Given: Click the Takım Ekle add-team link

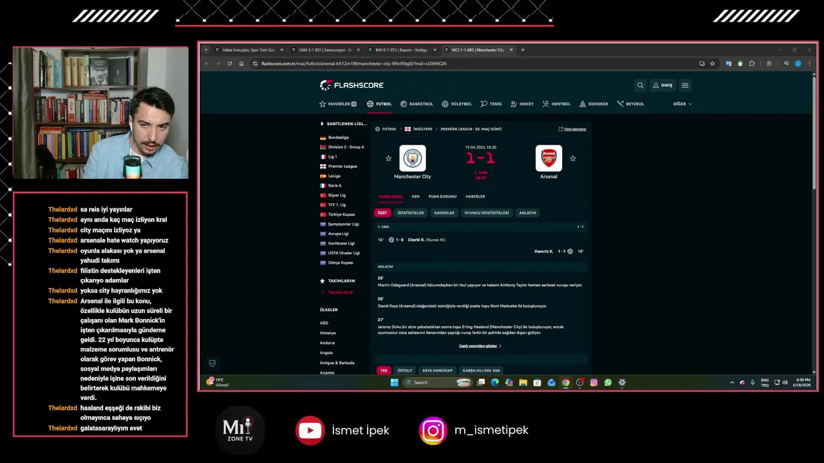Looking at the screenshot, I should 337,293.
